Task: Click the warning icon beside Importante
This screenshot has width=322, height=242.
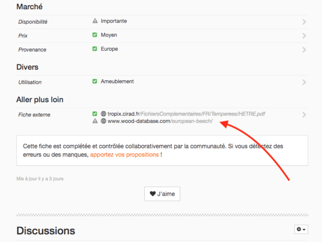Action: [95, 21]
